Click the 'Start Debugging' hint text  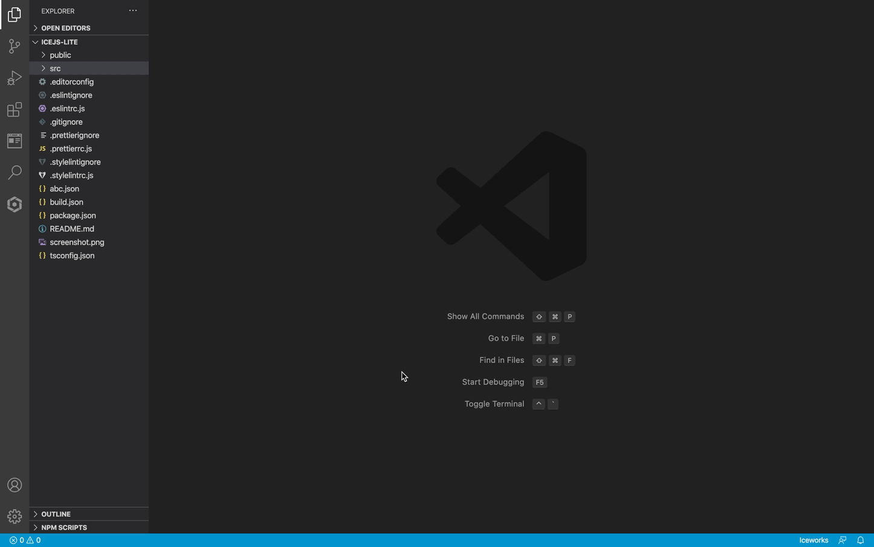(493, 382)
